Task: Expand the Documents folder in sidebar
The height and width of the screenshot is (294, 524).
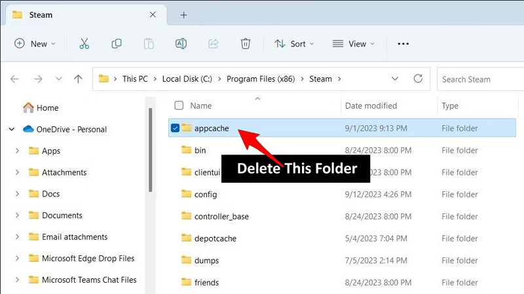Action: tap(18, 215)
